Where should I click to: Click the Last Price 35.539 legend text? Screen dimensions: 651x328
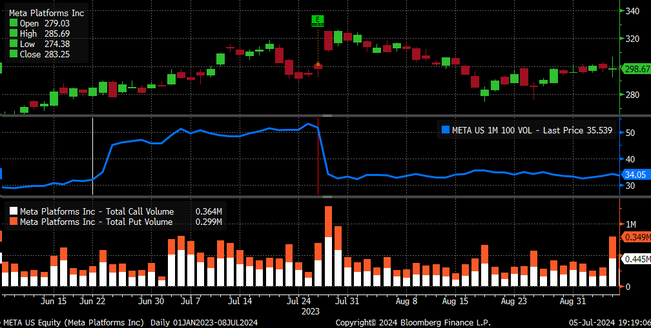(x=577, y=130)
